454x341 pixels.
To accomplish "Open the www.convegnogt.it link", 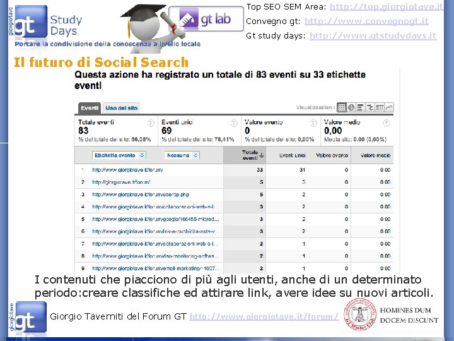I will tap(366, 21).
